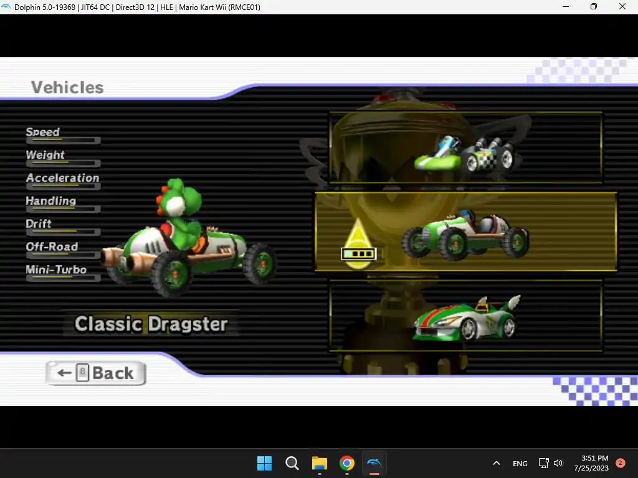Click the Drift stat bar
638x478 pixels.
pos(63,232)
